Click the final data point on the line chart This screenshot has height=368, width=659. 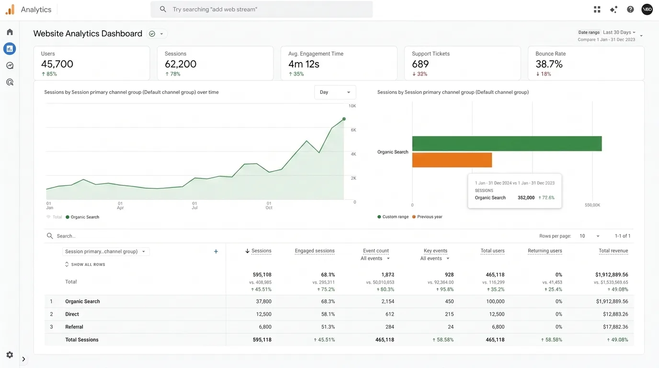pyautogui.click(x=344, y=119)
